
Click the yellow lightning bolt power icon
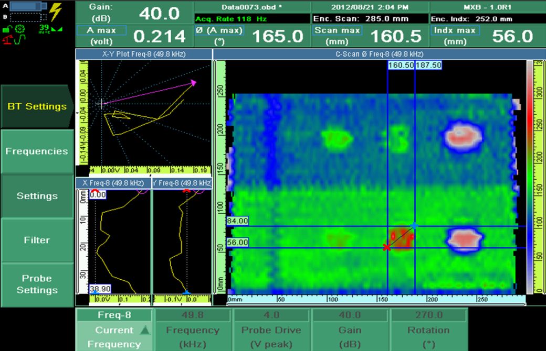[55, 11]
